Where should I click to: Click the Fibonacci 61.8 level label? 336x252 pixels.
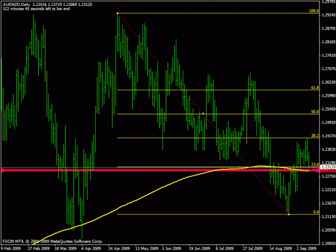click(x=315, y=88)
